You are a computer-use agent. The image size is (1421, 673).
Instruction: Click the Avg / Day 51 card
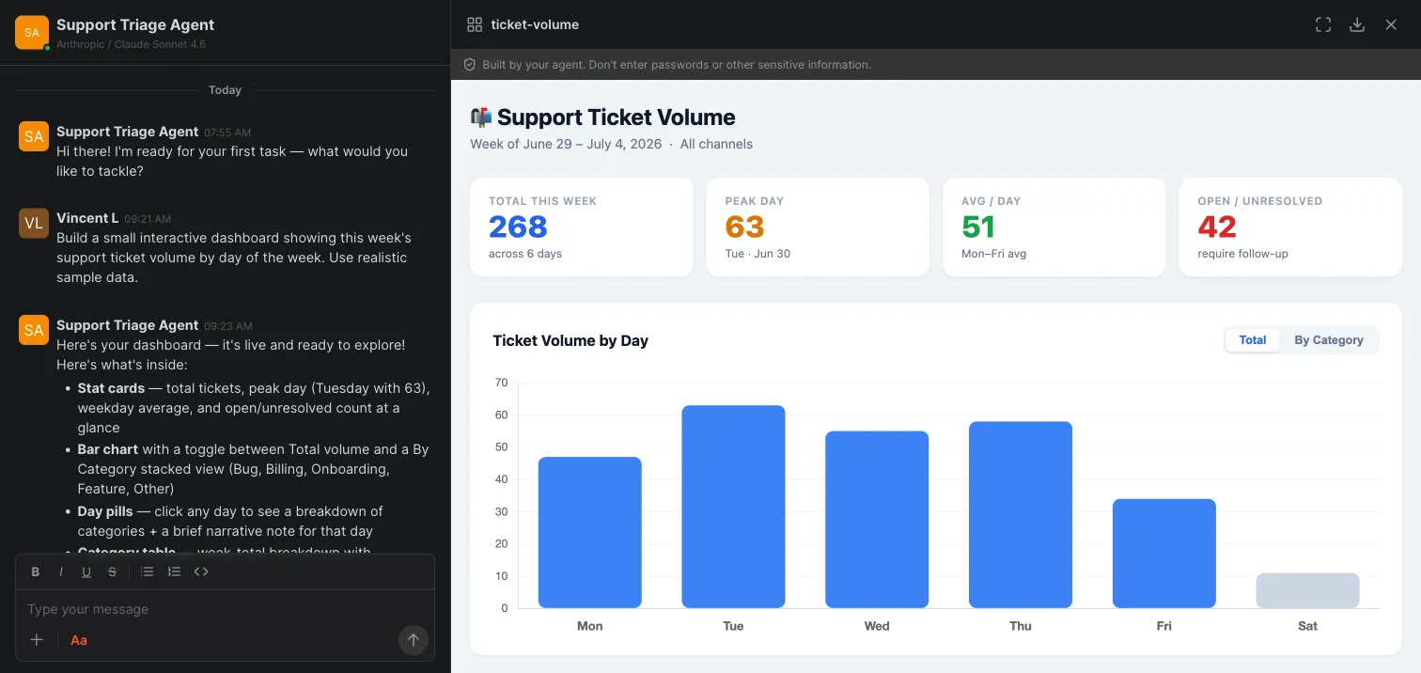click(1054, 227)
